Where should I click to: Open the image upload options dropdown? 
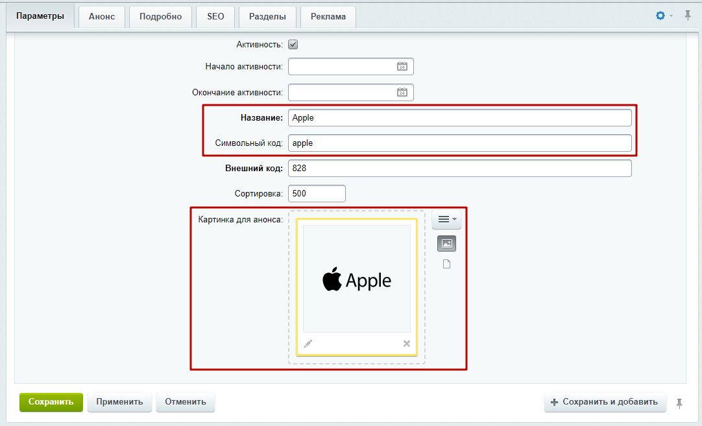coord(446,219)
